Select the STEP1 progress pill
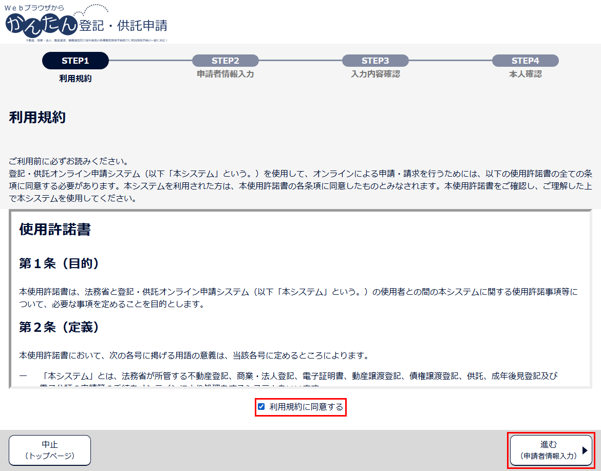This screenshot has height=471, width=601. (x=76, y=61)
